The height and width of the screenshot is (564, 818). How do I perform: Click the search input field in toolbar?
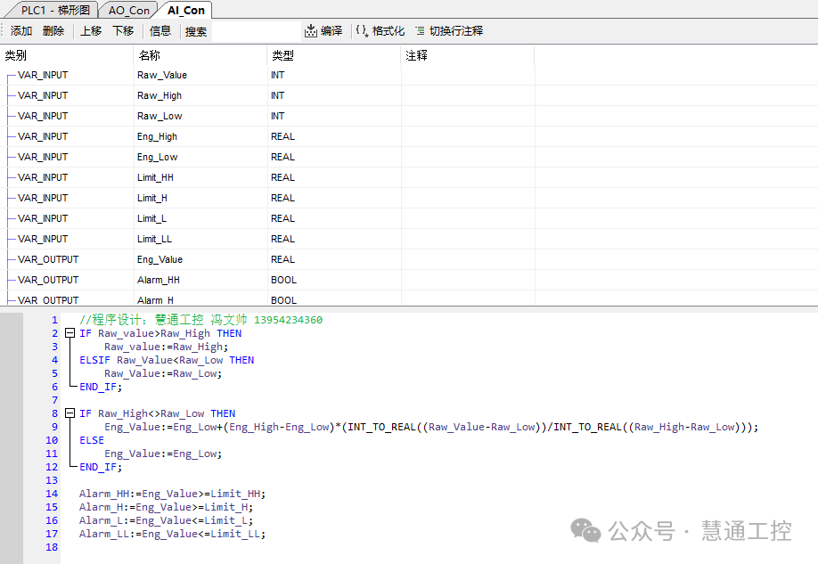256,31
